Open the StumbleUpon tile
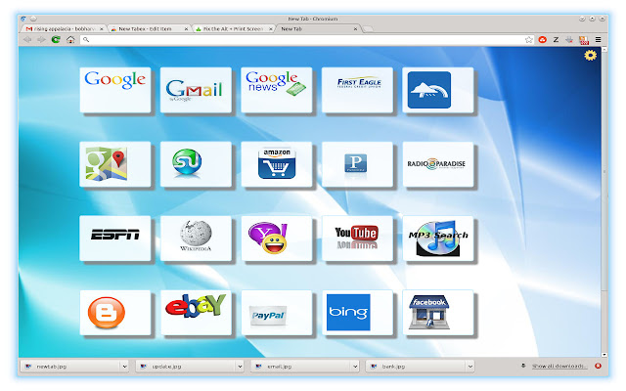626x391 pixels. point(196,164)
